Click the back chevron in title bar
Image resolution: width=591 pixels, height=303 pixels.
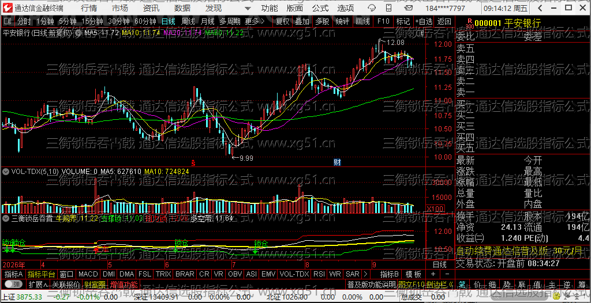(x=540, y=8)
